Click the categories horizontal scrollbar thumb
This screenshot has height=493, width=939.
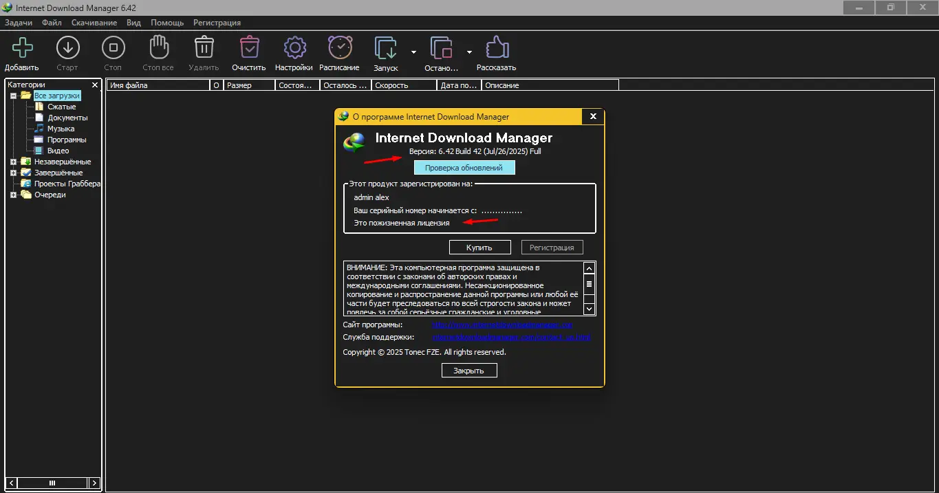pyautogui.click(x=52, y=483)
